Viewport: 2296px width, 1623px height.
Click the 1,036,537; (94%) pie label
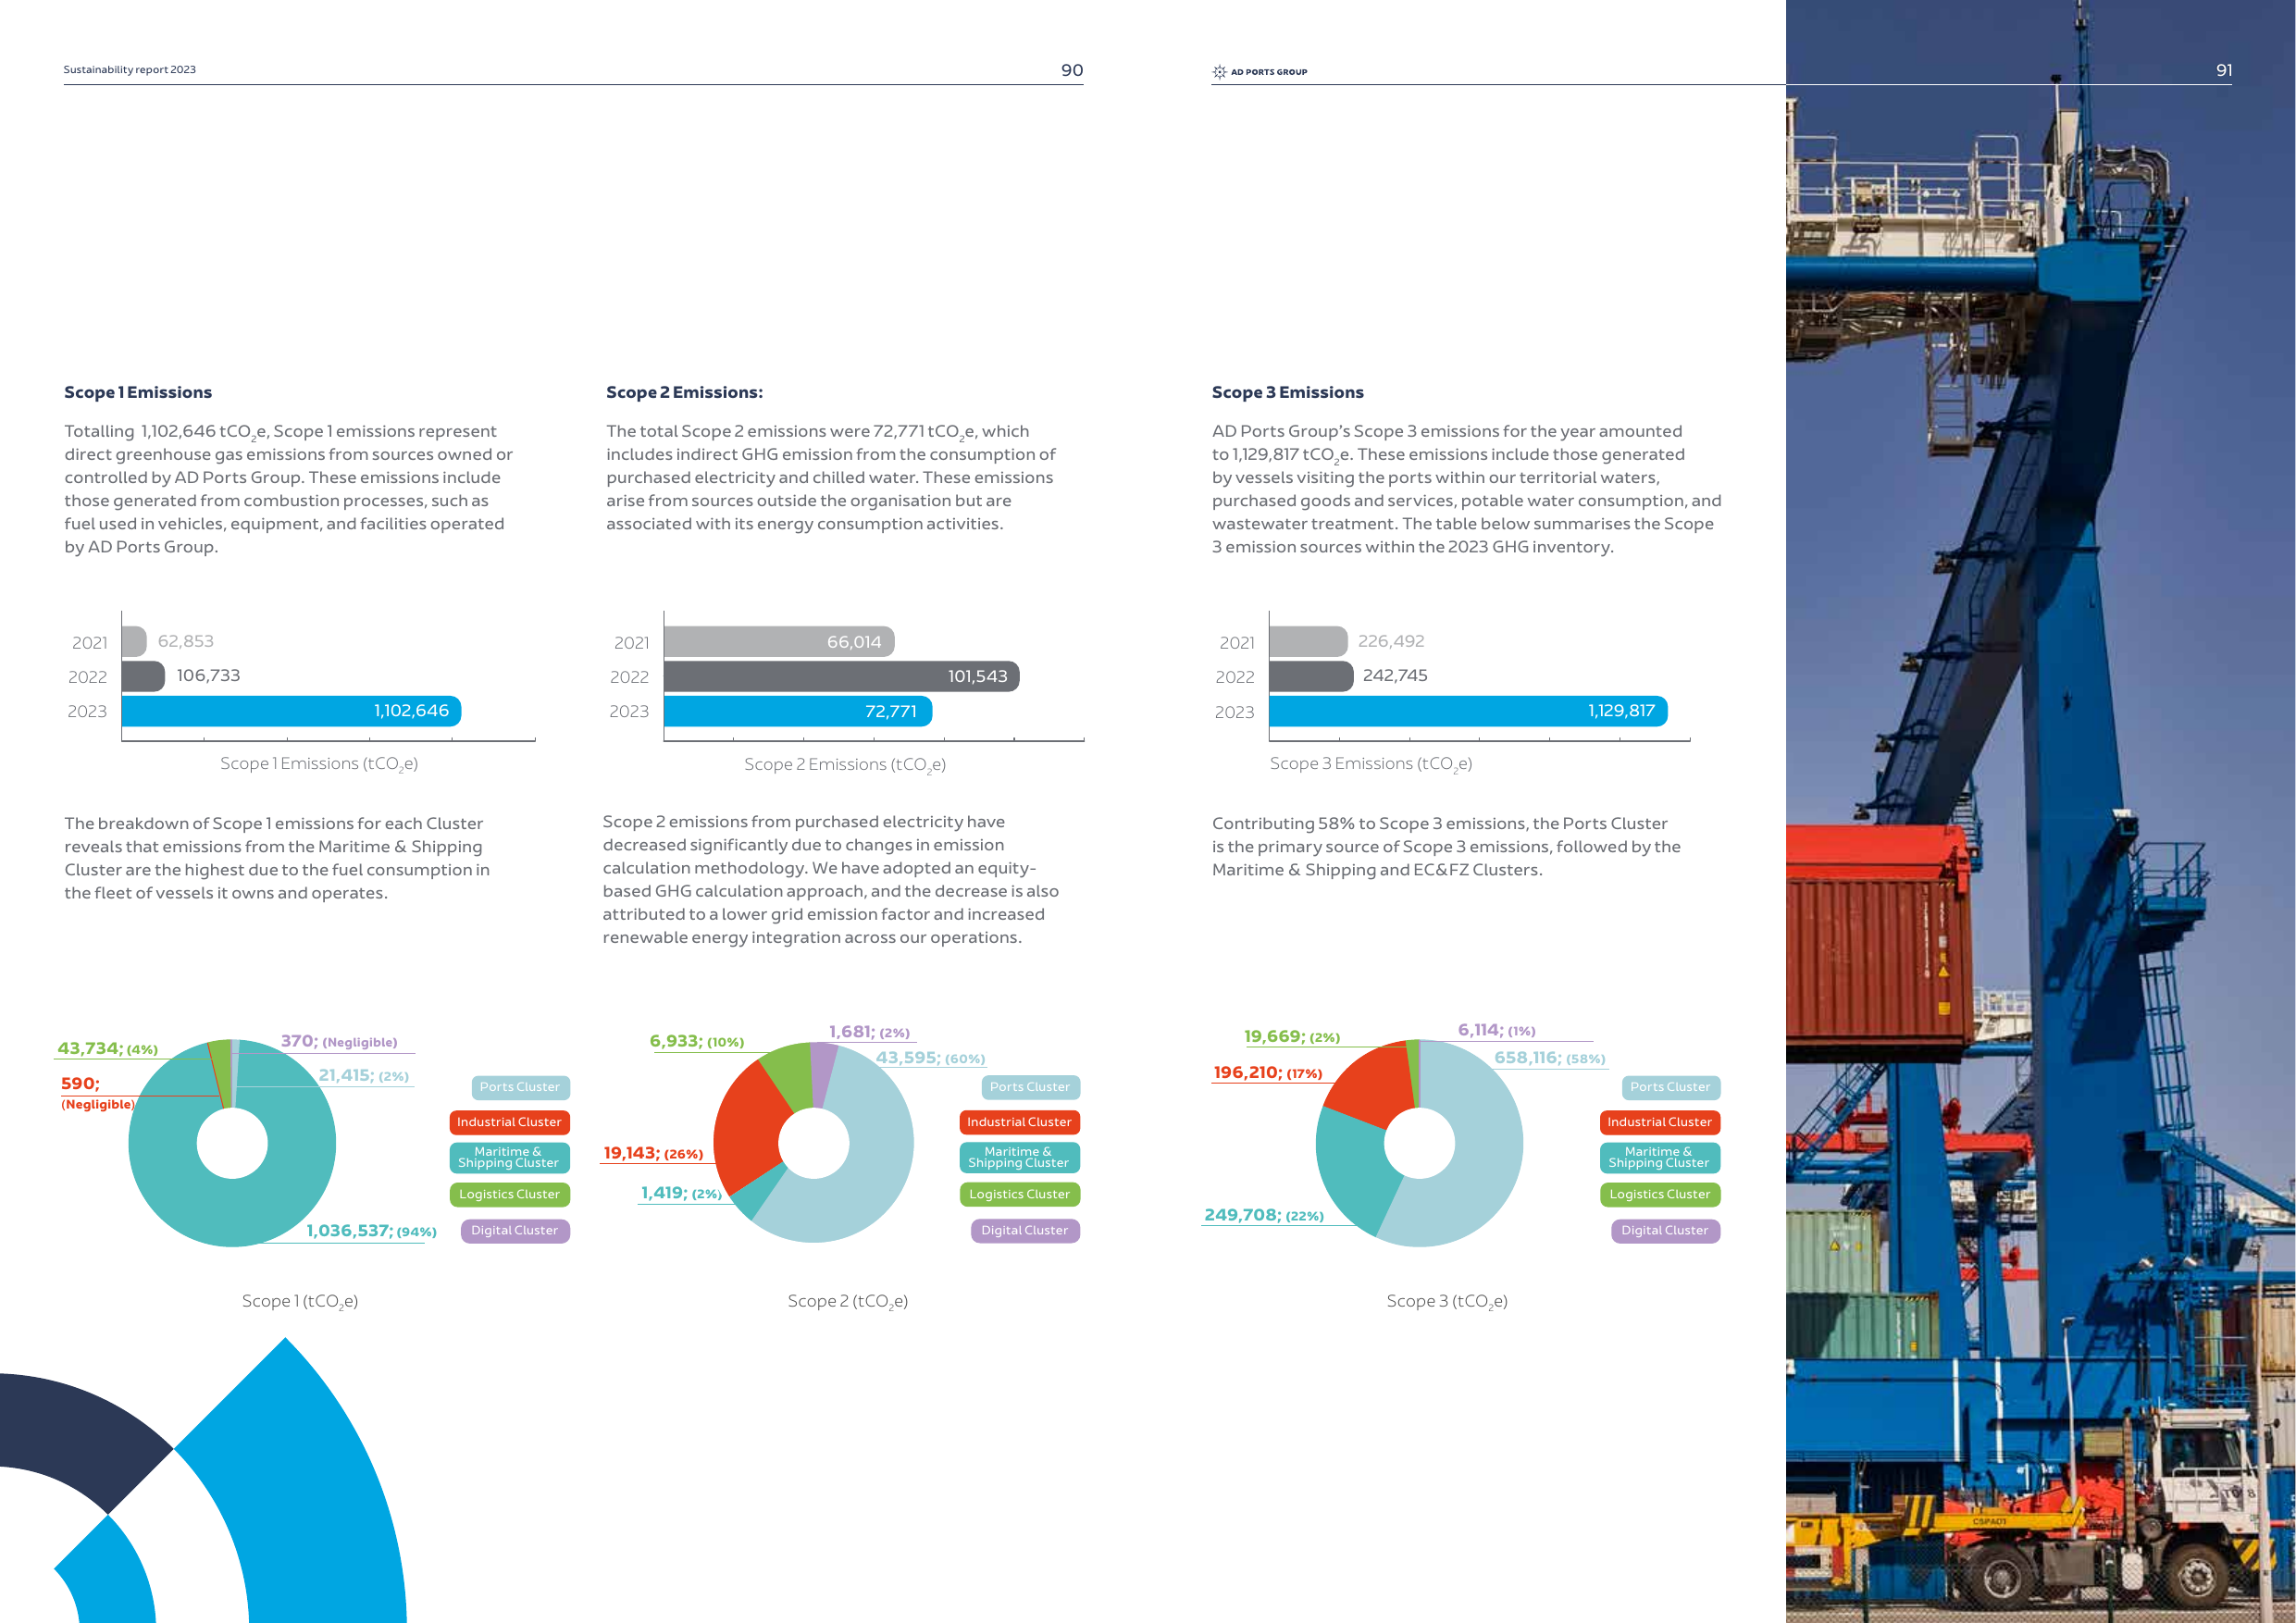371,1231
